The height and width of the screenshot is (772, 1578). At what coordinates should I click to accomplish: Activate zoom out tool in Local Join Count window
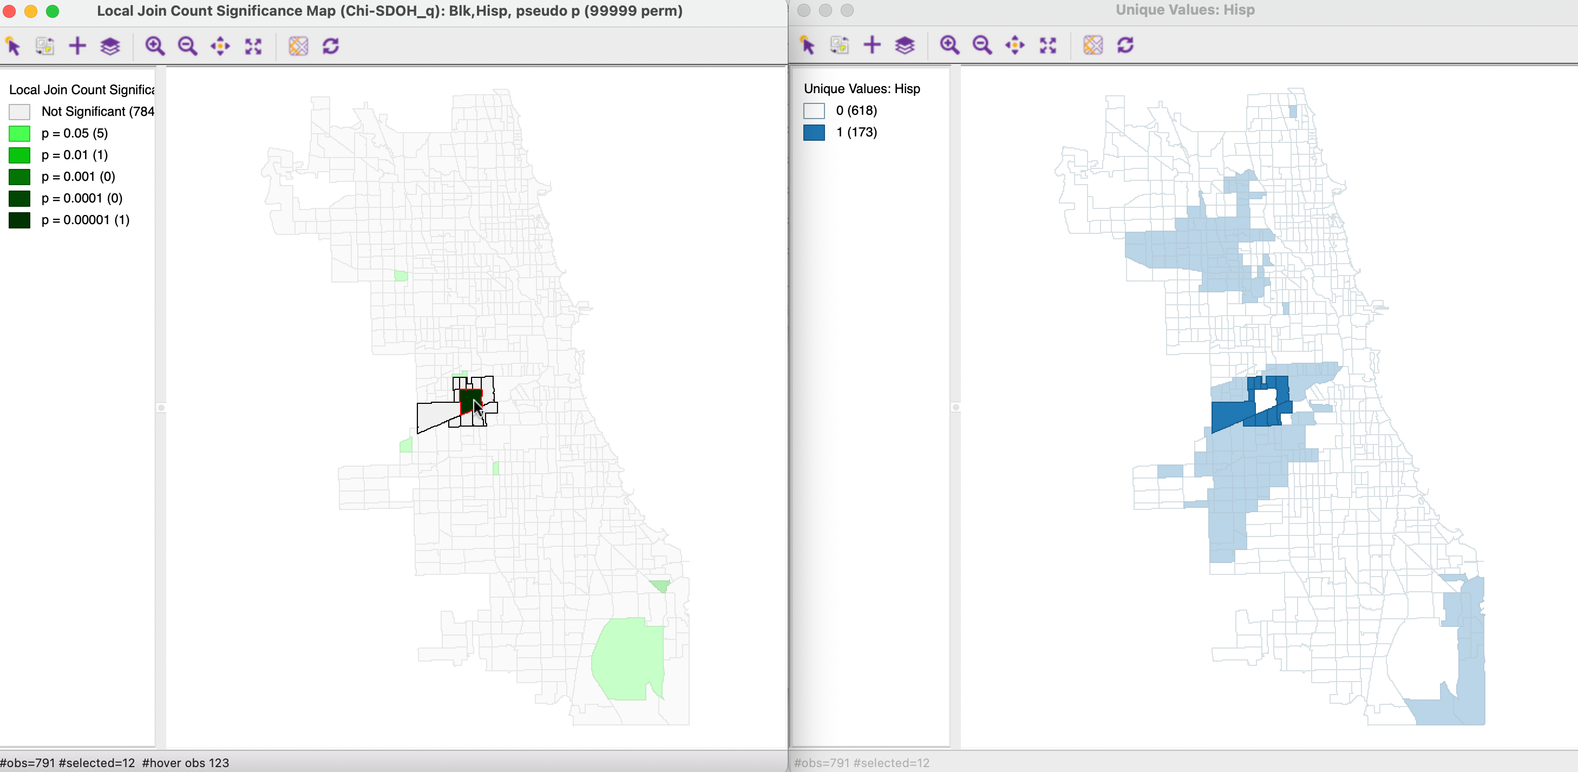pyautogui.click(x=187, y=46)
